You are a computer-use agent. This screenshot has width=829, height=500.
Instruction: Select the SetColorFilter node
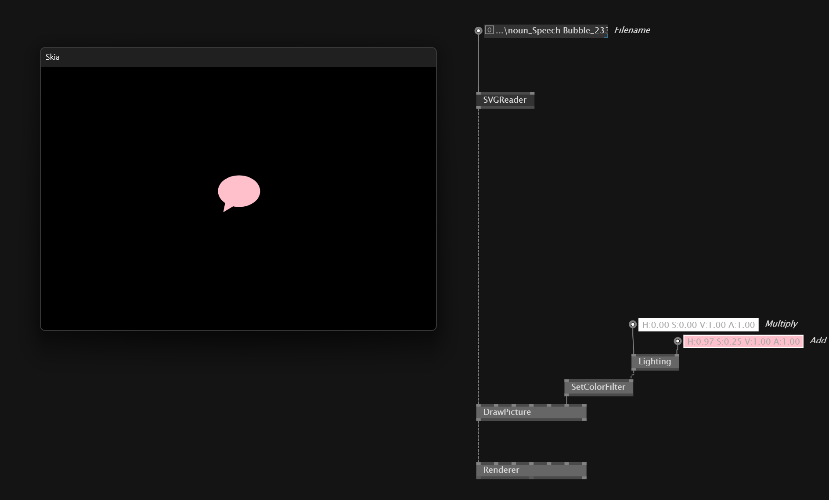tap(598, 387)
